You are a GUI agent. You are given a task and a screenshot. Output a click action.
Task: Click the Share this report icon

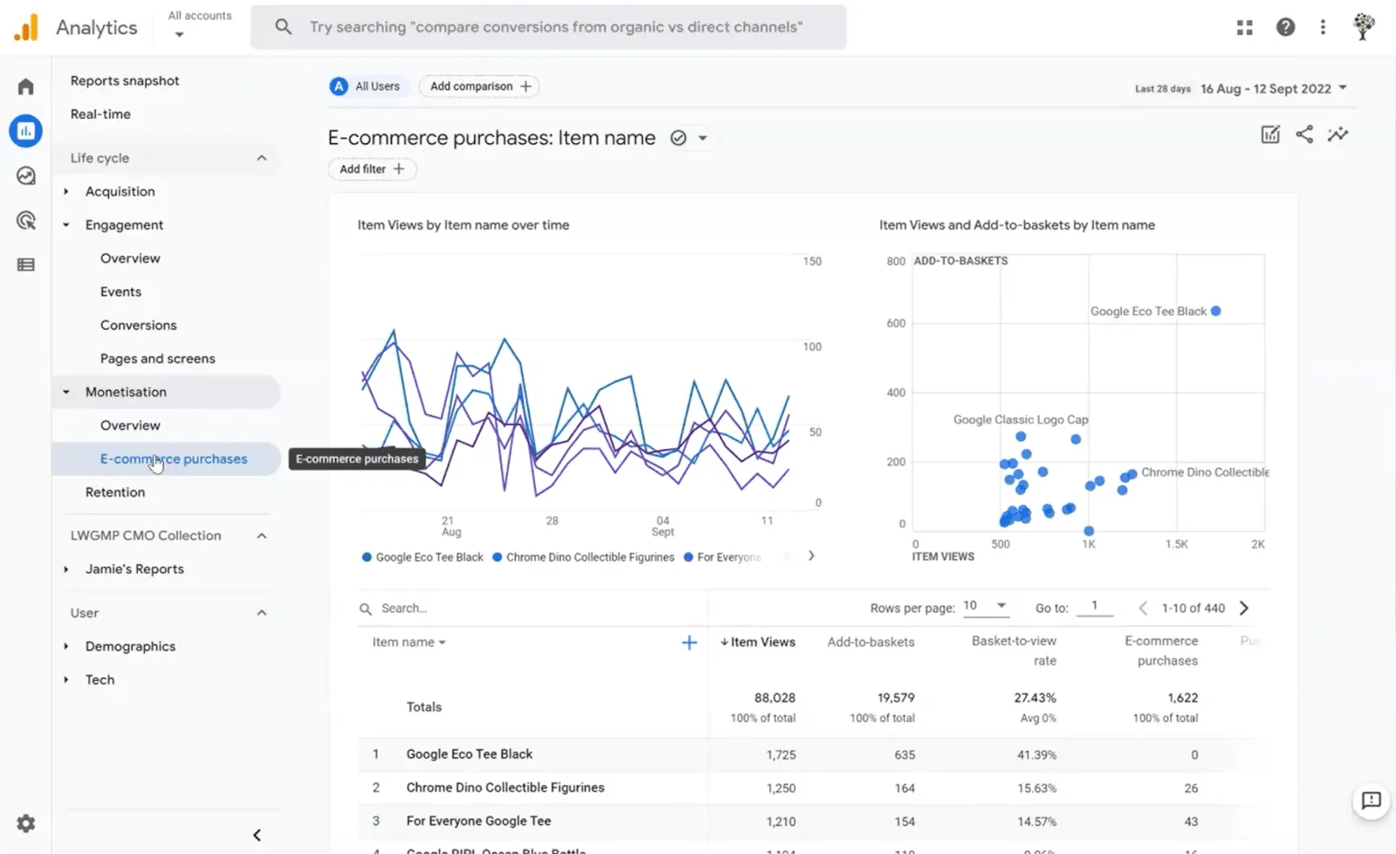1304,134
